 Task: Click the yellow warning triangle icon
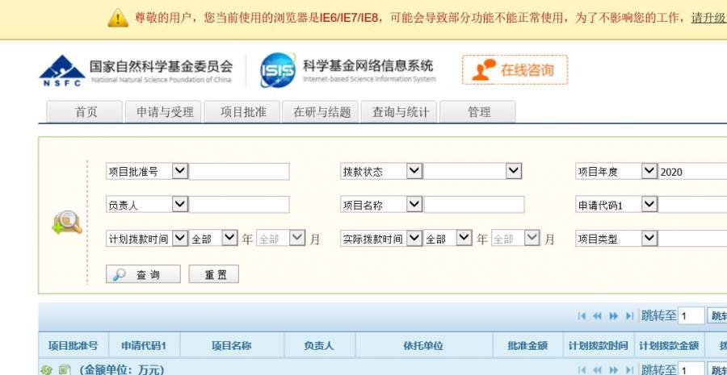click(118, 18)
